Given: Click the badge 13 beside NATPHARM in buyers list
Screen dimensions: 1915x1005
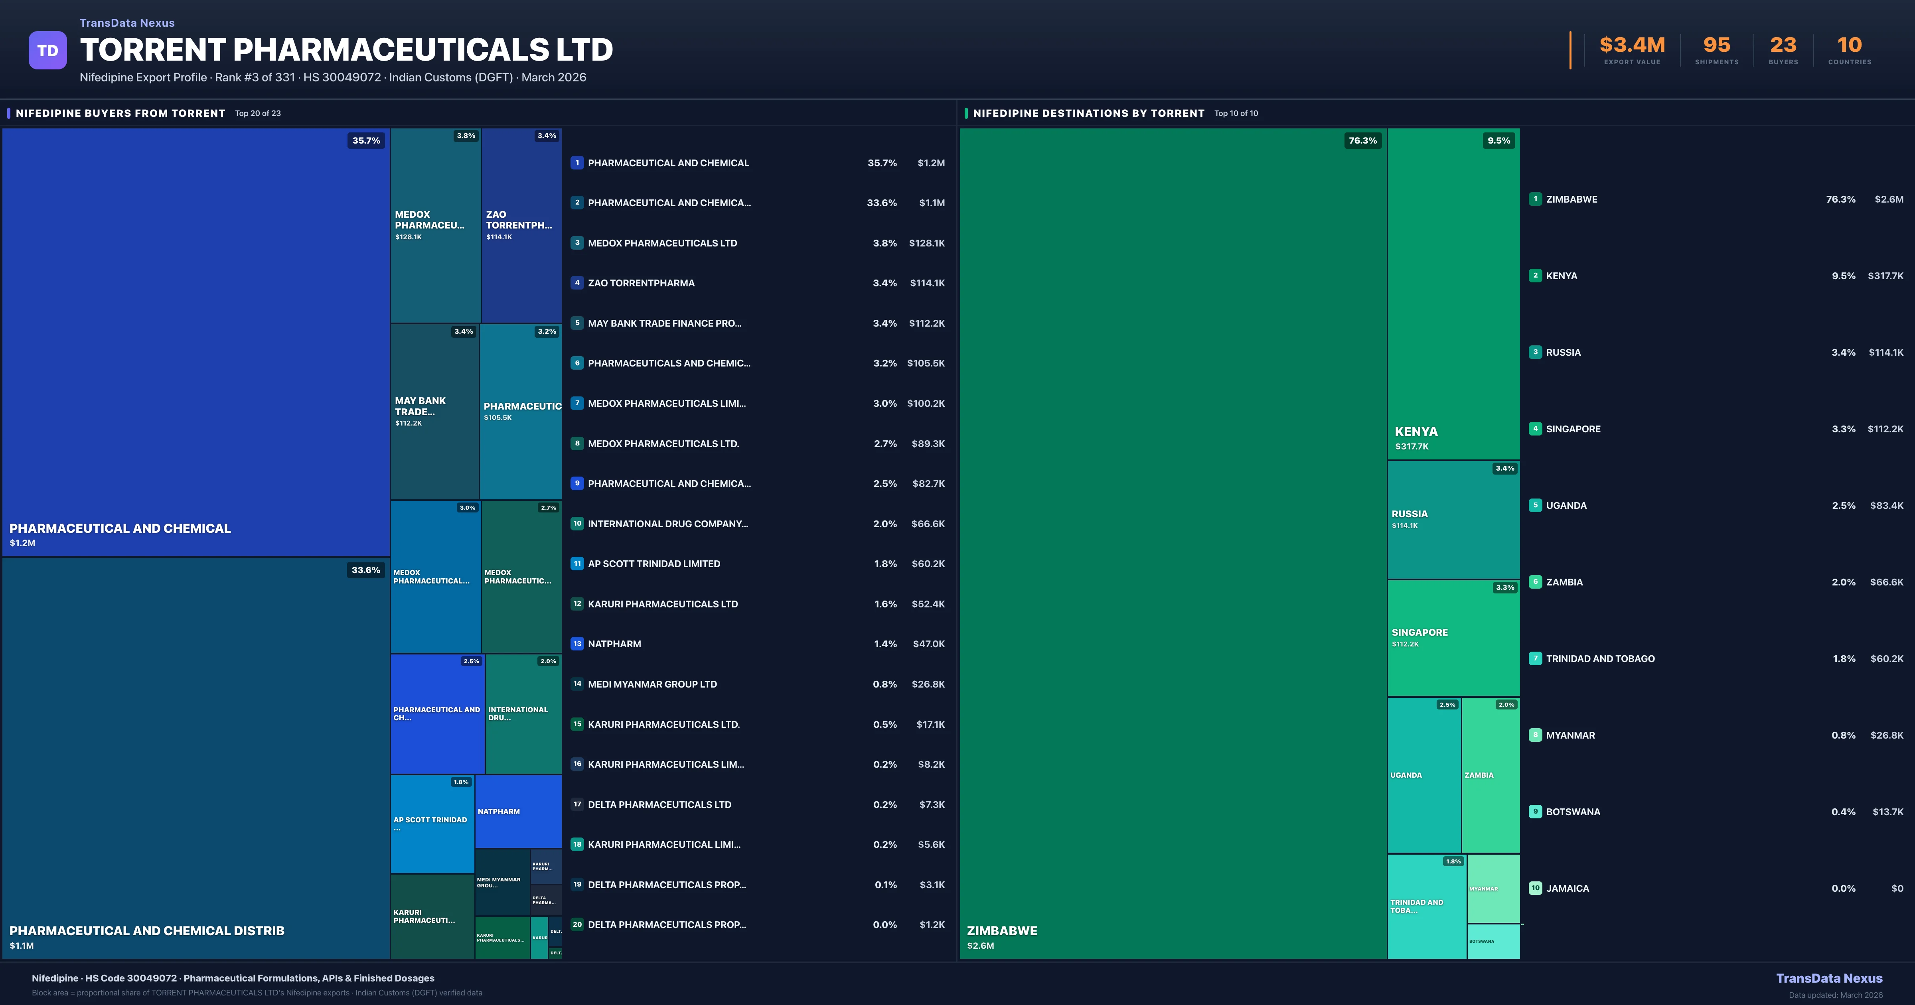Looking at the screenshot, I should (577, 644).
